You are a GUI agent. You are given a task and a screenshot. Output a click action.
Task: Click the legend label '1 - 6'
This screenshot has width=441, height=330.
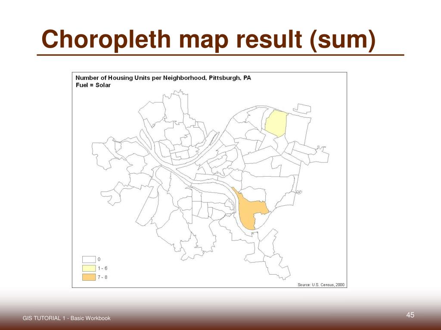point(102,268)
